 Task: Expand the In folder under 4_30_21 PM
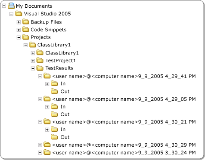coord(47,130)
